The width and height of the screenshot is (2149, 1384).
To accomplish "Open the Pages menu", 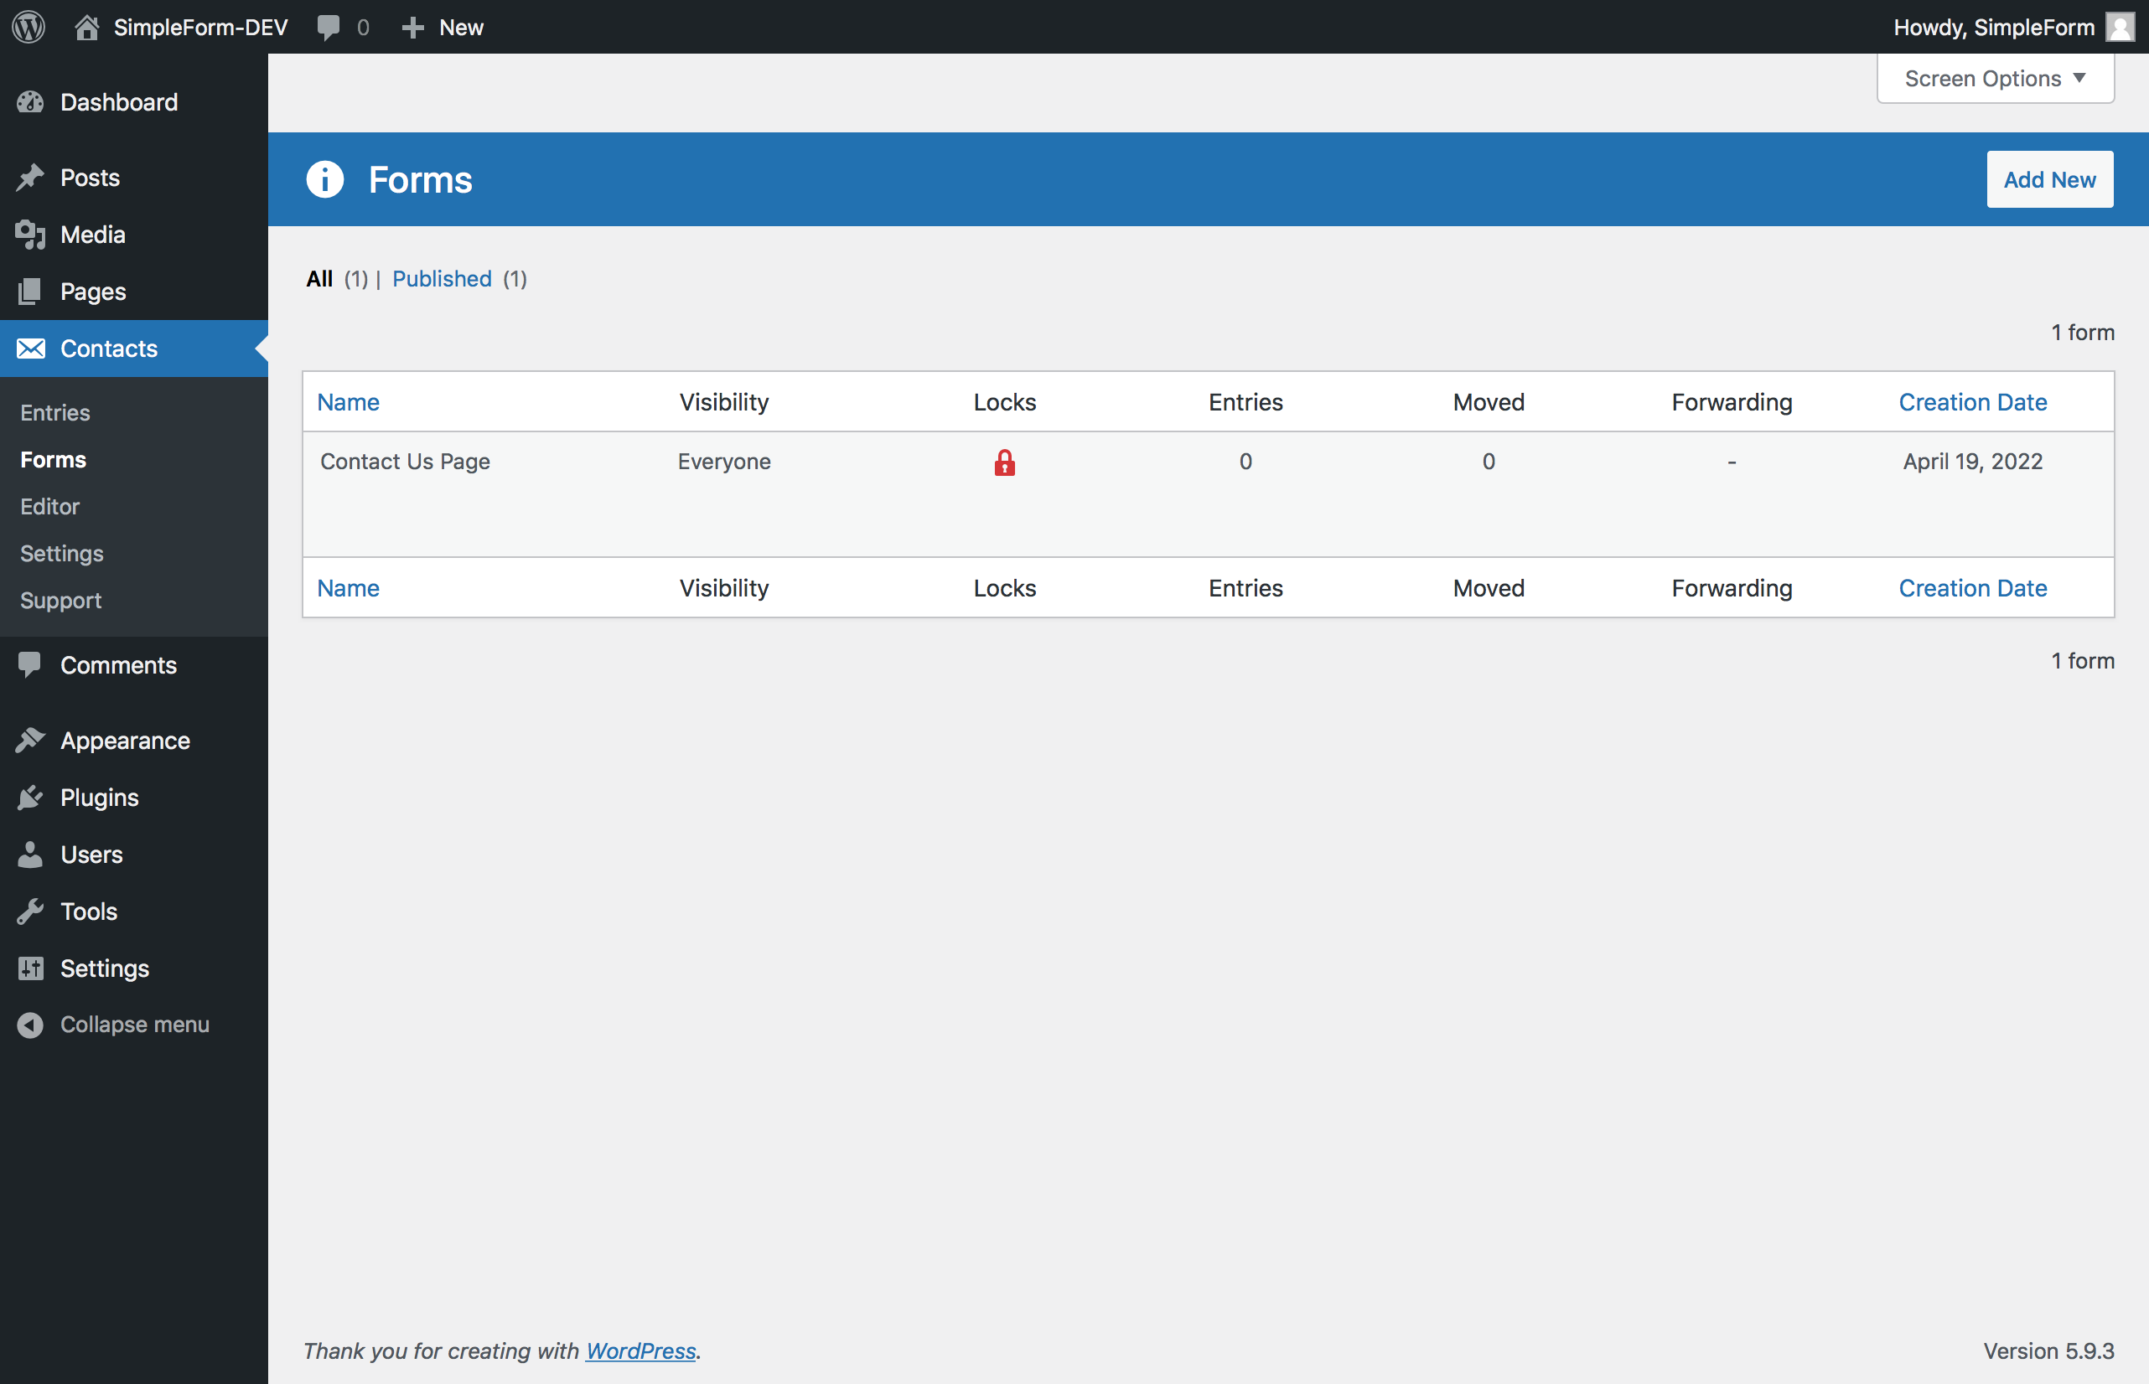I will (134, 292).
